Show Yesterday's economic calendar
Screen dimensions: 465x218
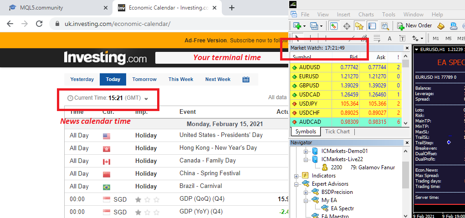click(82, 79)
